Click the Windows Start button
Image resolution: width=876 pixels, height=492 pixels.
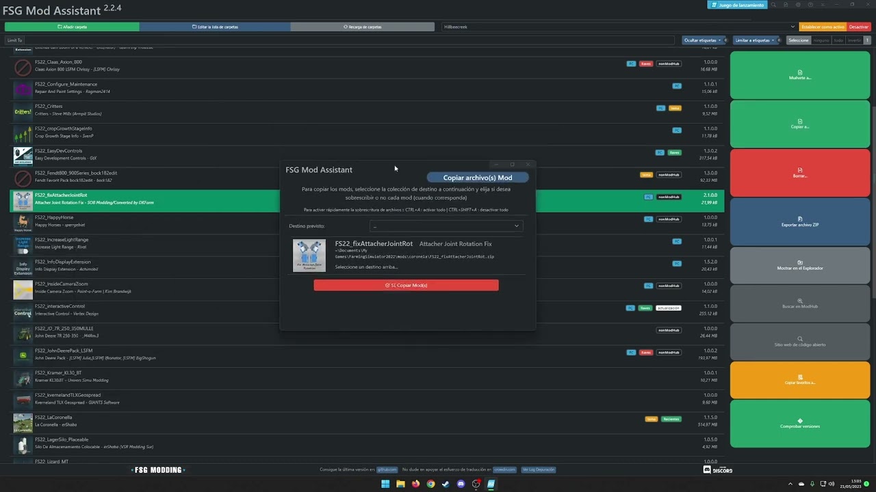(x=385, y=484)
